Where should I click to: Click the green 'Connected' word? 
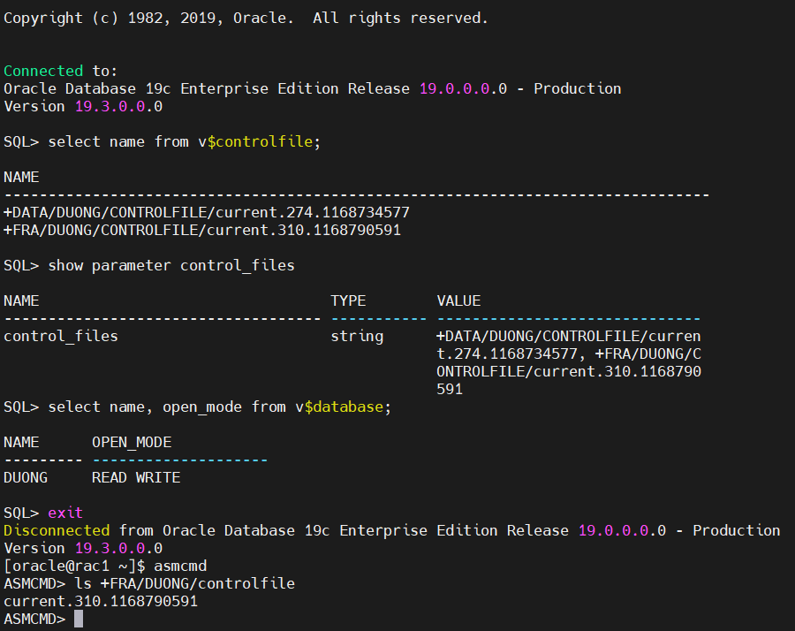43,71
